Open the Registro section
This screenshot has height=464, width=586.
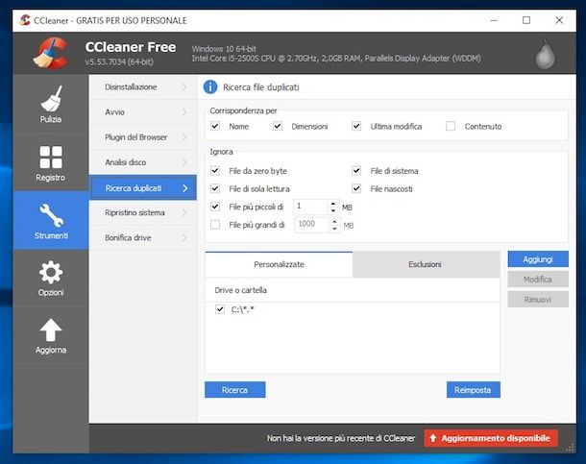pos(51,163)
